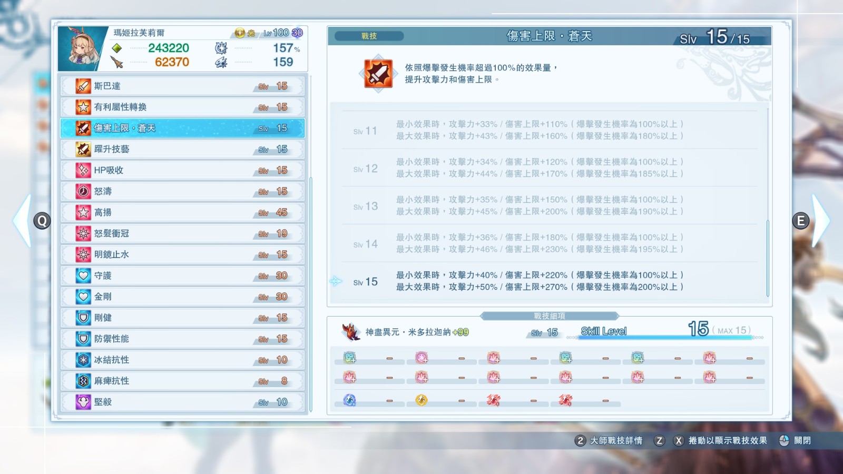This screenshot has height=474, width=843.
Task: Click the large 傷害上限・蒼天 skill icon
Action: tap(378, 74)
